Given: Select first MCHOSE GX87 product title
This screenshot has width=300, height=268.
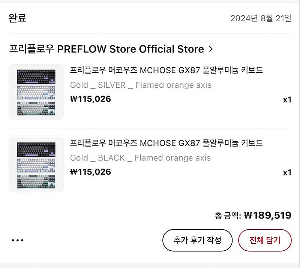Looking at the screenshot, I should [166, 70].
